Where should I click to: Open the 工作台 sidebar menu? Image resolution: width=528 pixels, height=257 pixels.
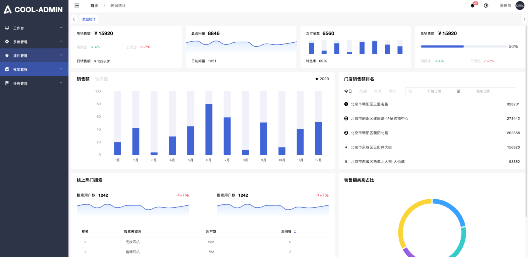[34, 28]
